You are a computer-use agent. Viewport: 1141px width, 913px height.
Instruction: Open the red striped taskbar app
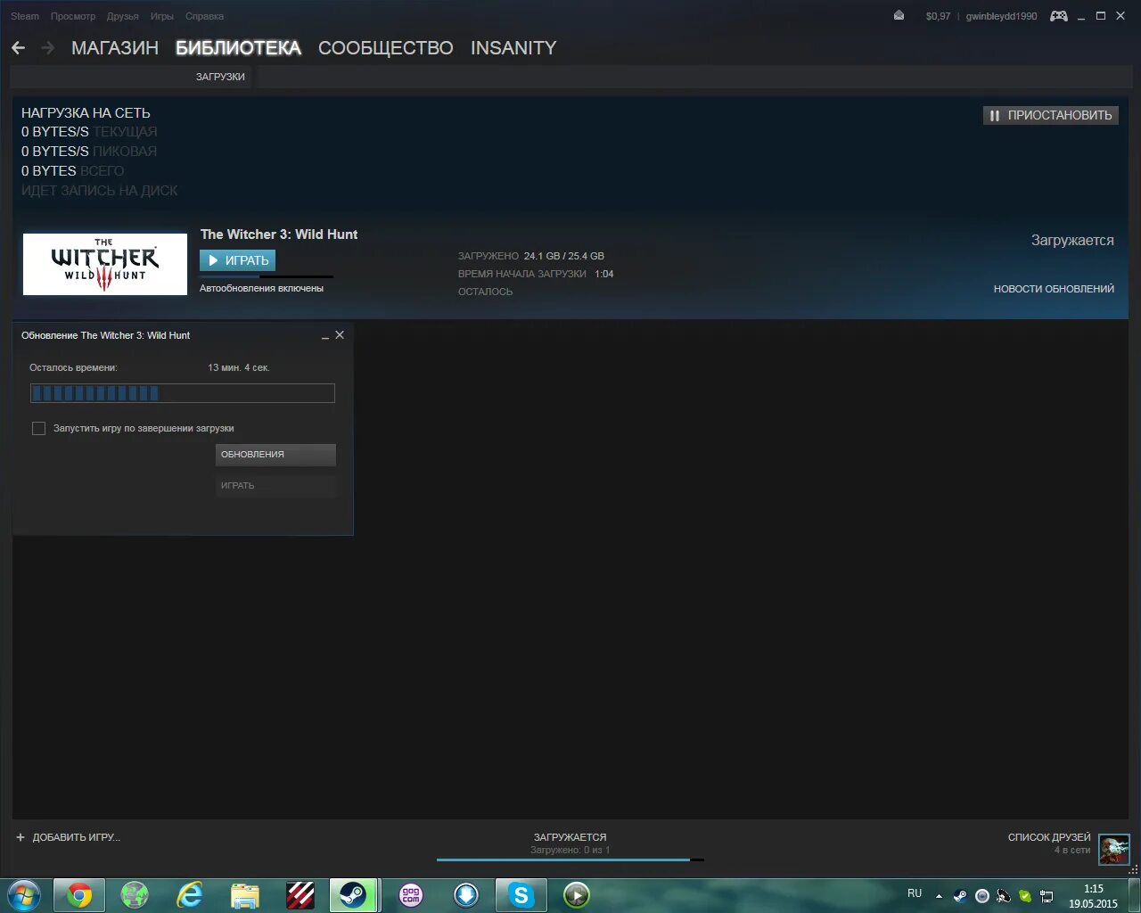coord(300,895)
